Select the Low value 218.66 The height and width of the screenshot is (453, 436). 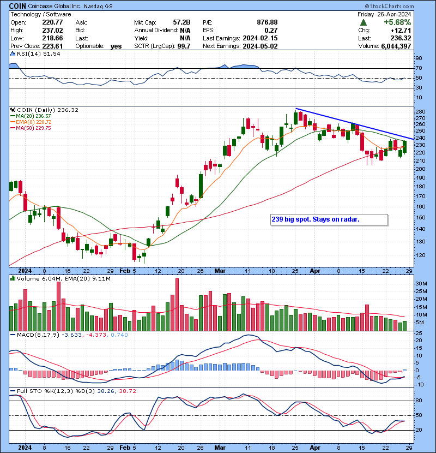pyautogui.click(x=52, y=38)
